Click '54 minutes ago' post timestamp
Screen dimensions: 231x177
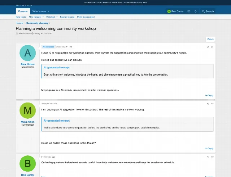[48, 157]
